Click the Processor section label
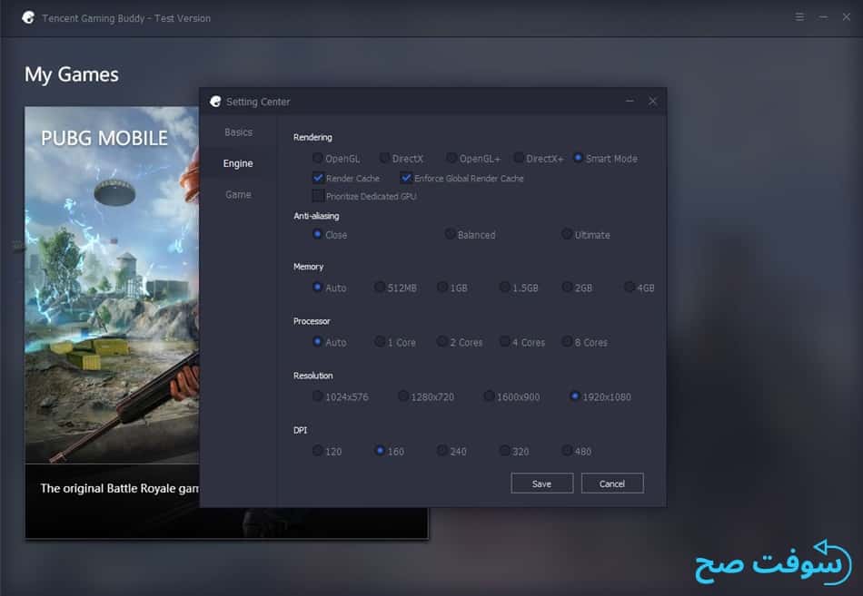This screenshot has width=863, height=596. pyautogui.click(x=312, y=321)
